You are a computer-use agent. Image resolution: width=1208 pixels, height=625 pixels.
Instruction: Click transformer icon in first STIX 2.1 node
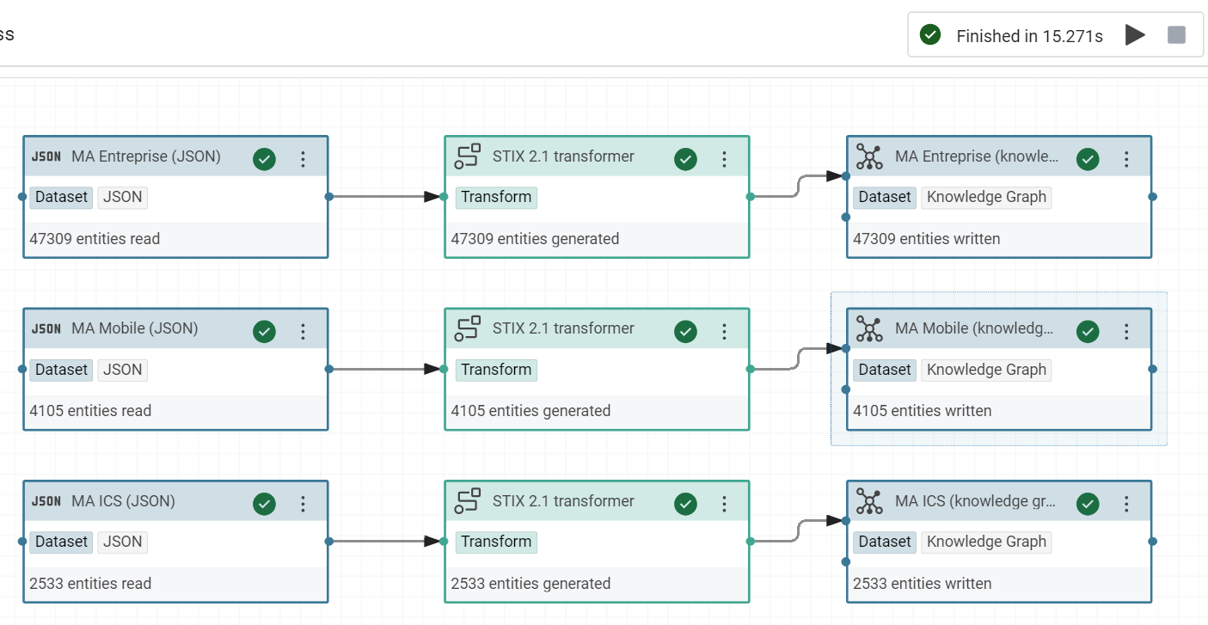(467, 156)
